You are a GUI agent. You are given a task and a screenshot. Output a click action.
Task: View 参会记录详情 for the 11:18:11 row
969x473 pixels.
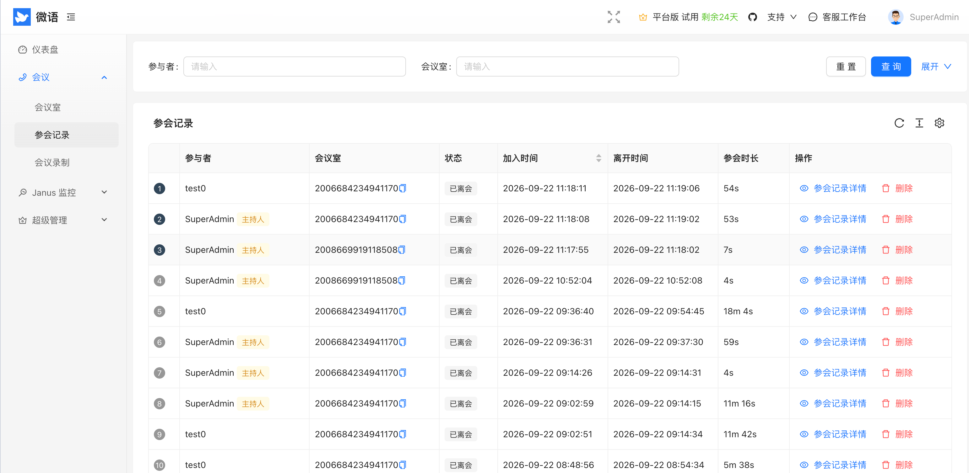[x=833, y=188]
